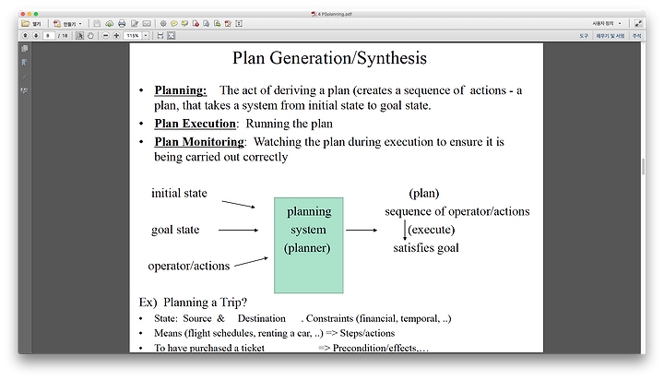The width and height of the screenshot is (664, 380).
Task: Click the 'sequence of operator/actions' text
Action: pos(456,211)
